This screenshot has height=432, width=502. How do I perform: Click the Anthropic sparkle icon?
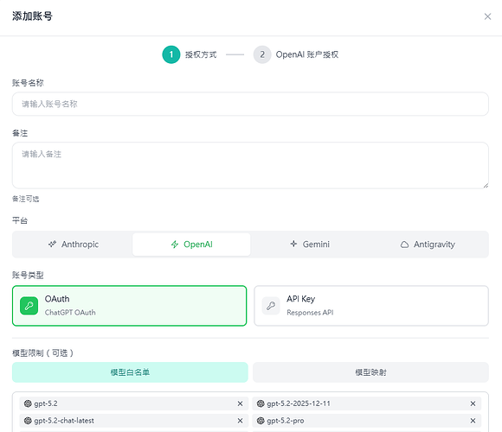pos(52,245)
